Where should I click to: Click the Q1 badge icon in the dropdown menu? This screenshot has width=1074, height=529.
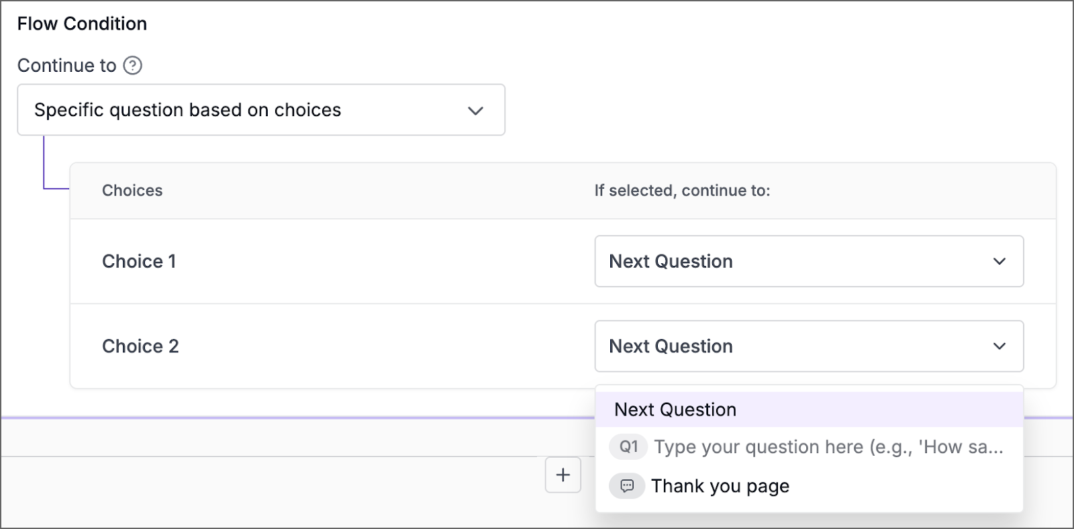(628, 447)
